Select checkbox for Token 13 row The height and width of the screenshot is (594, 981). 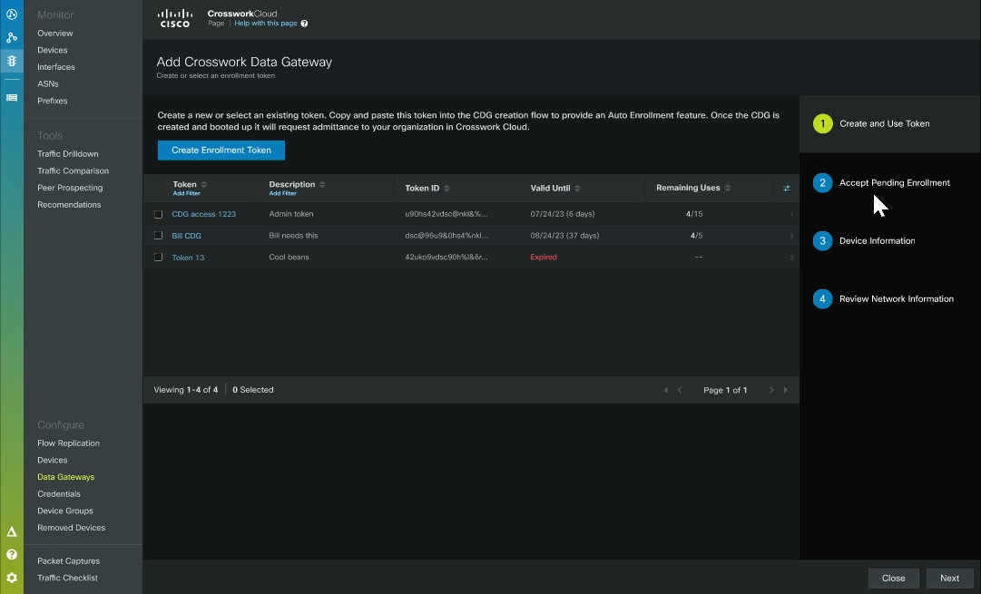pos(158,257)
